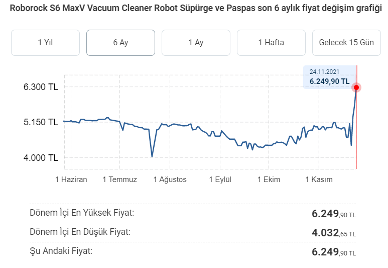
Task: Switch to the 1 Yıl tab
Action: pyautogui.click(x=45, y=43)
